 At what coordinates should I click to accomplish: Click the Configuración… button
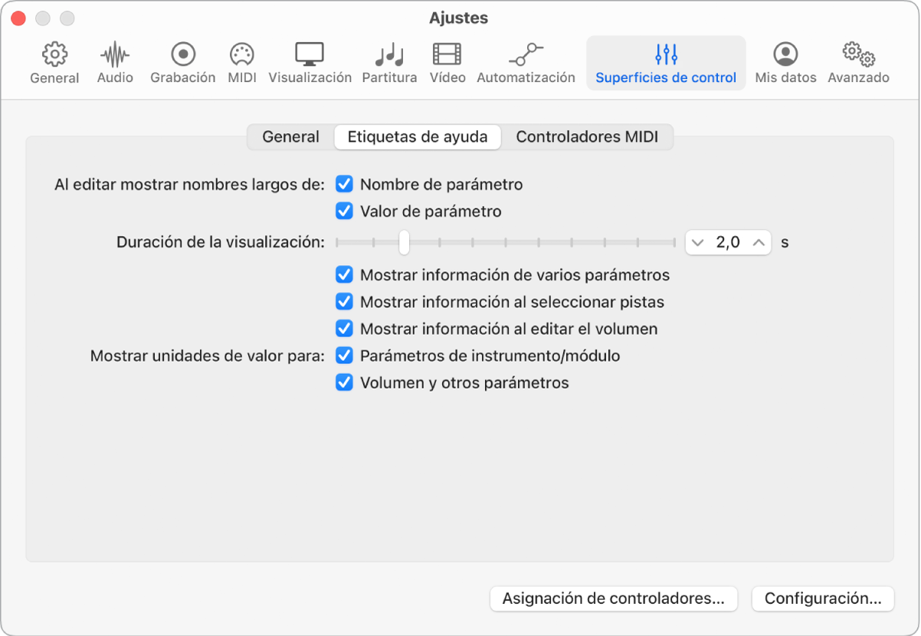tap(823, 599)
